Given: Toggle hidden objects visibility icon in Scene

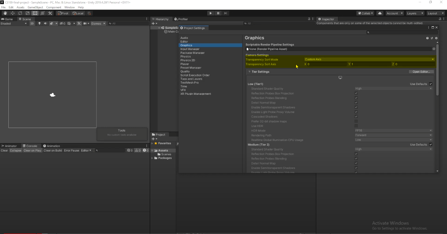Looking at the screenshot, I should [x=62, y=23].
